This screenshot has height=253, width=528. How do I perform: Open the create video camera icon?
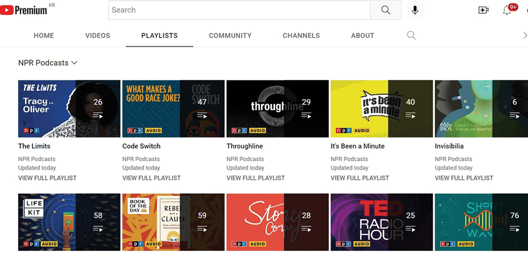tap(484, 10)
